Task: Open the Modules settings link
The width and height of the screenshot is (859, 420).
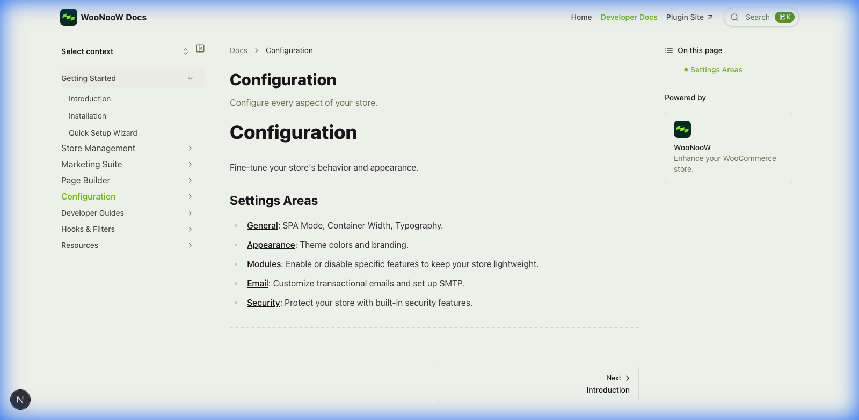Action: [264, 264]
